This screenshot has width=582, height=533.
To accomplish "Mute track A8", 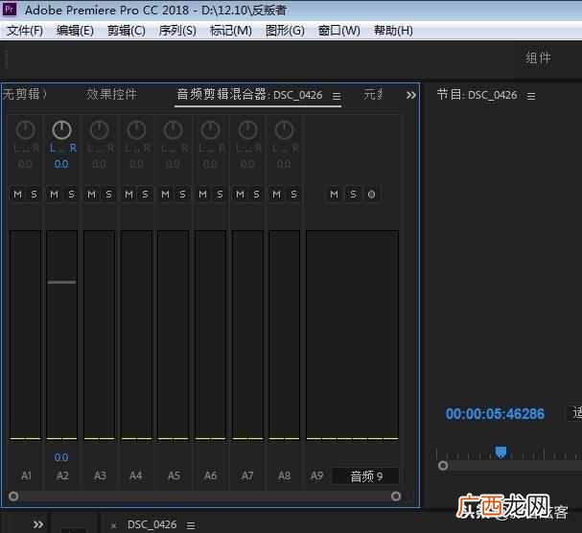I will pyautogui.click(x=277, y=194).
